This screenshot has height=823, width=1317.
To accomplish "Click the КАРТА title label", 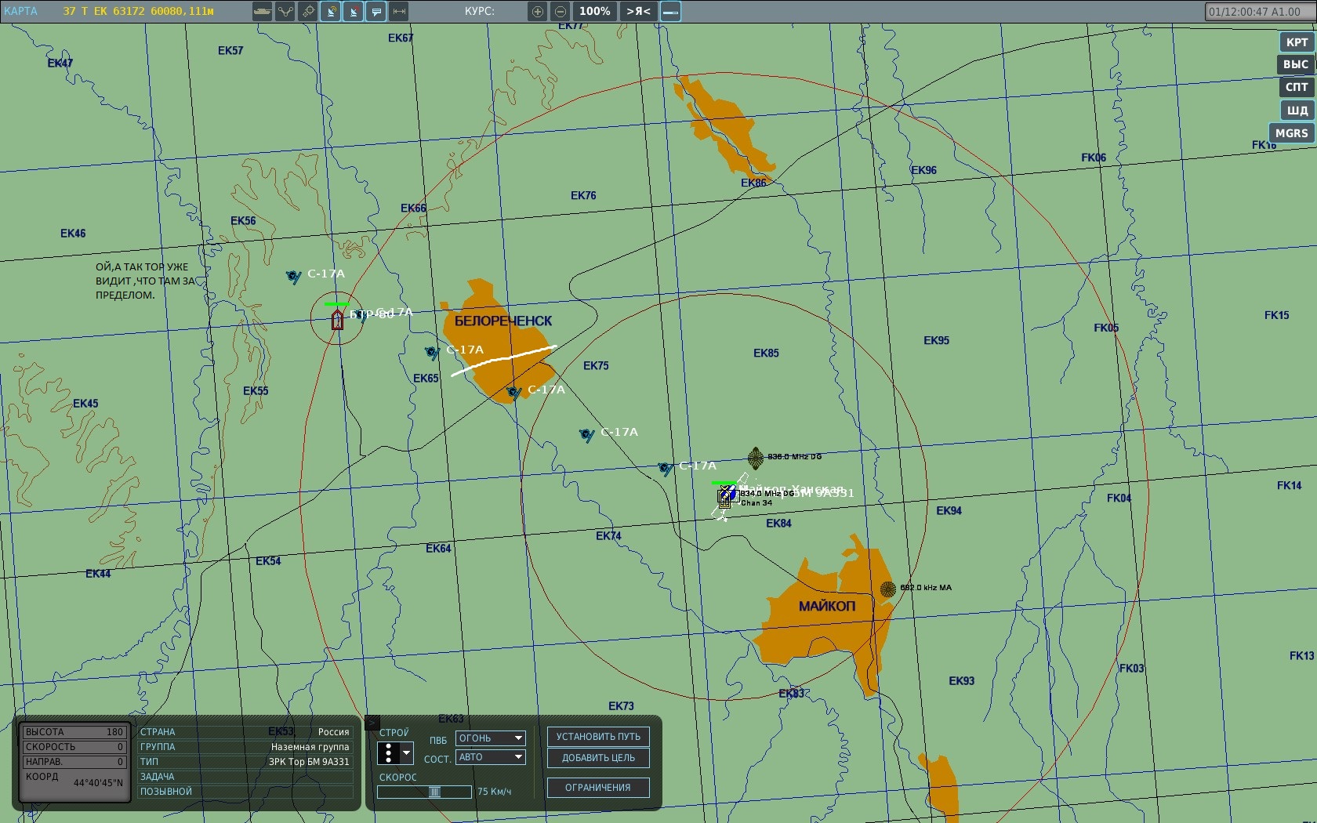I will (20, 11).
